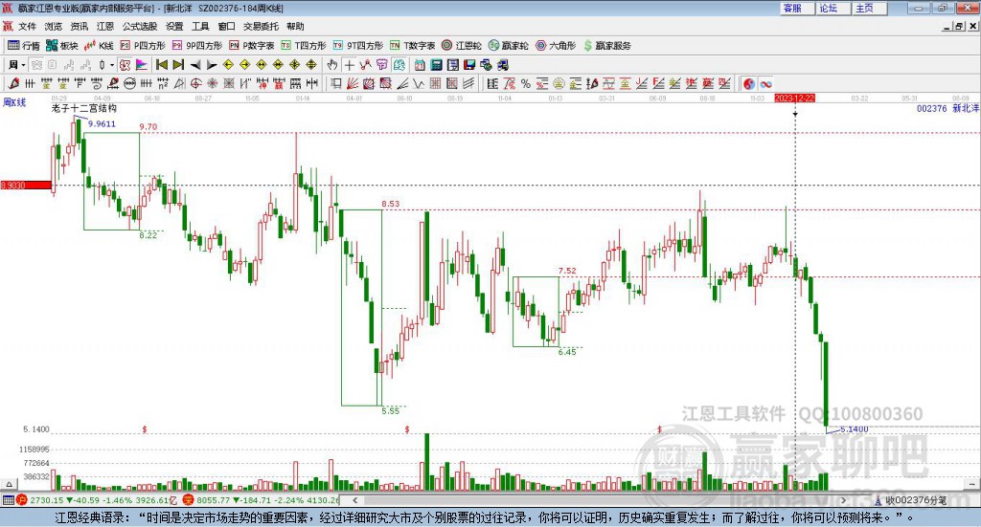Open the 工具 menu
The height and width of the screenshot is (527, 981).
pyautogui.click(x=200, y=26)
